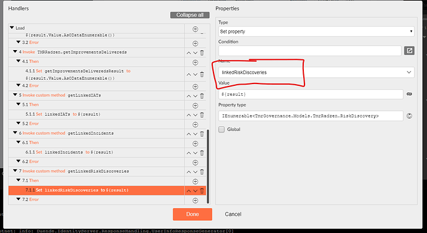Delete the selected 7.1.1 Set step
Screen dimensions: 427x233
(x=202, y=191)
